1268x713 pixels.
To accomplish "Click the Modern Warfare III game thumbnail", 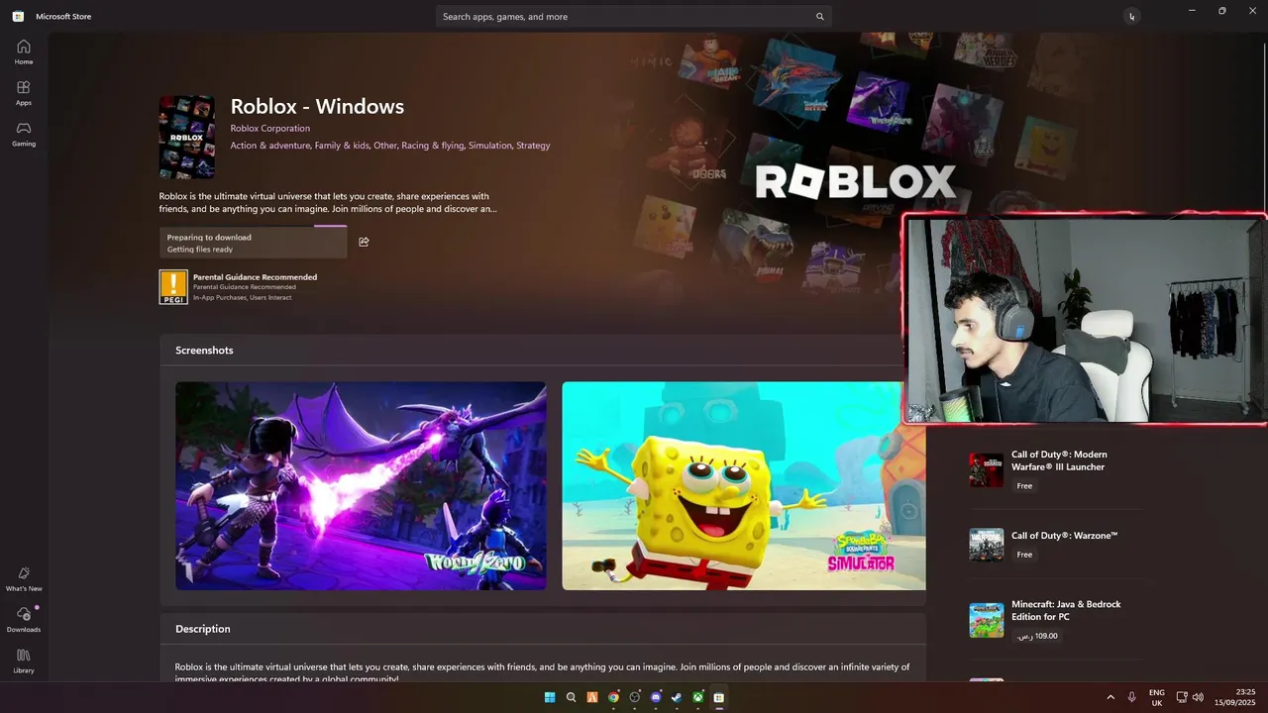I will click(987, 470).
